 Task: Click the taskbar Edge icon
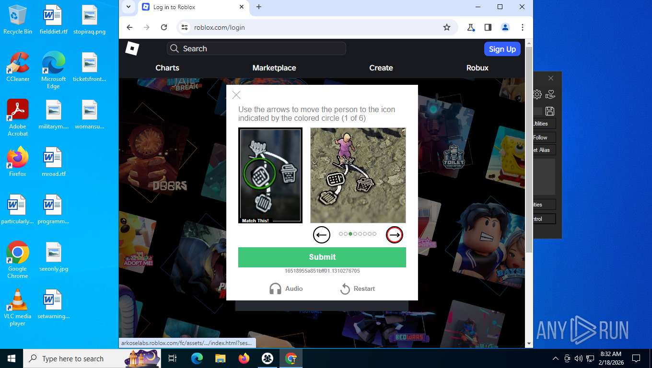pos(197,358)
